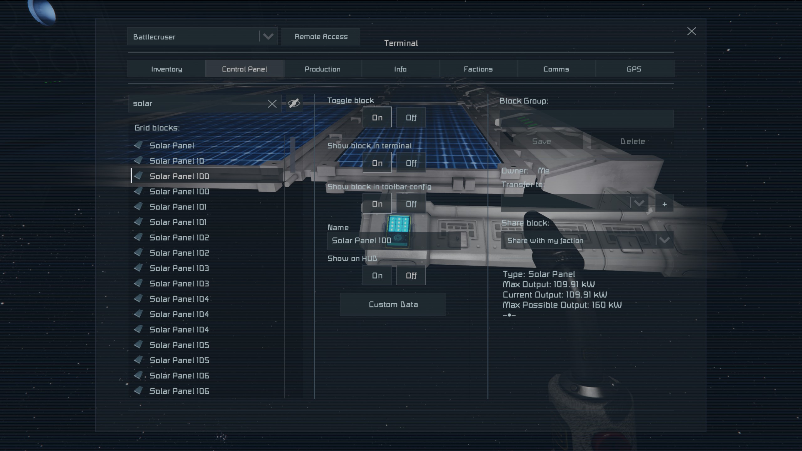The image size is (802, 451).
Task: Clear the solar search text with X
Action: click(272, 104)
